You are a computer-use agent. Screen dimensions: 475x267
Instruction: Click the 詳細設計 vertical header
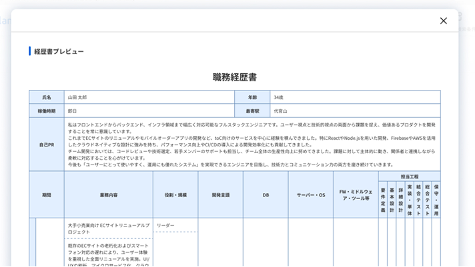click(x=401, y=200)
